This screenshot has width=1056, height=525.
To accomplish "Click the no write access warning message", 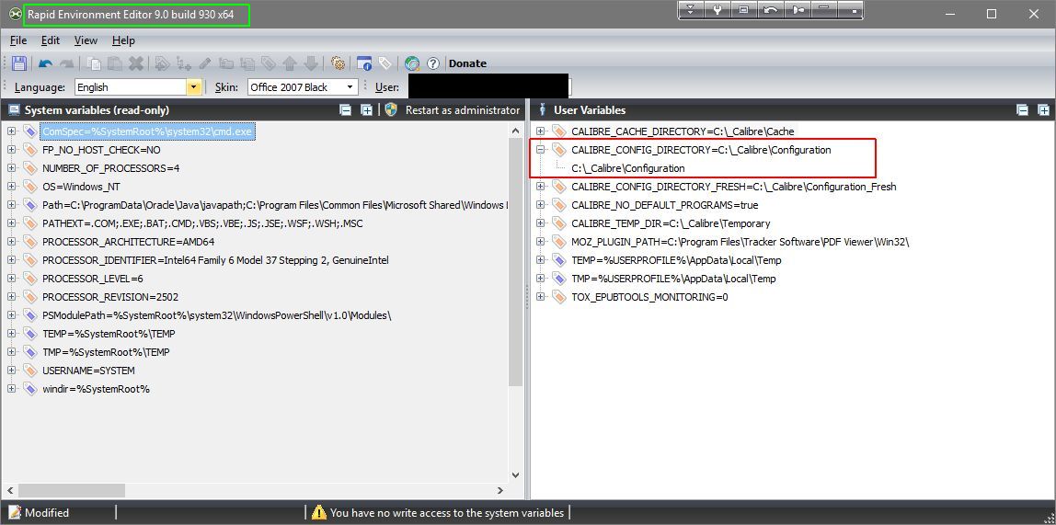I will pyautogui.click(x=438, y=513).
